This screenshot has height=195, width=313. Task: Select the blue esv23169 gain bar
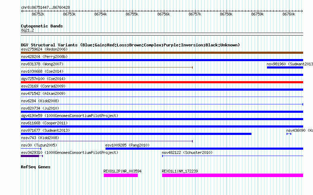[x=162, y=90]
